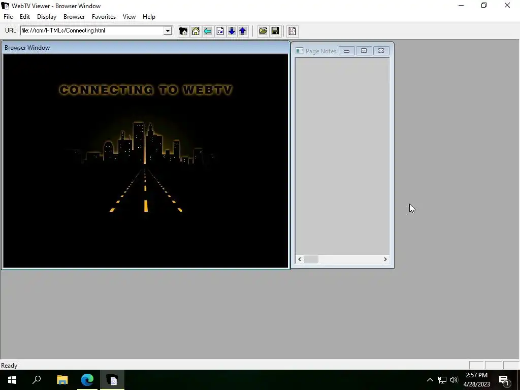Image resolution: width=520 pixels, height=390 pixels.
Task: Select the WebTV Viewer taskbar icon
Action: coord(112,380)
